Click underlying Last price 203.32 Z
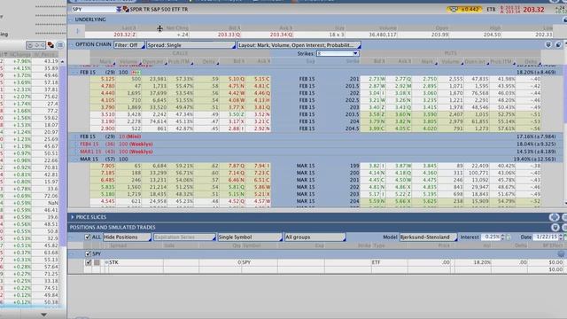The height and width of the screenshot is (319, 567). 125,35
